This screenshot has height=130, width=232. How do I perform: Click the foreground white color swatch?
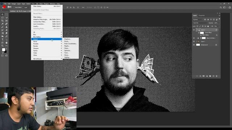[x=3, y=50]
